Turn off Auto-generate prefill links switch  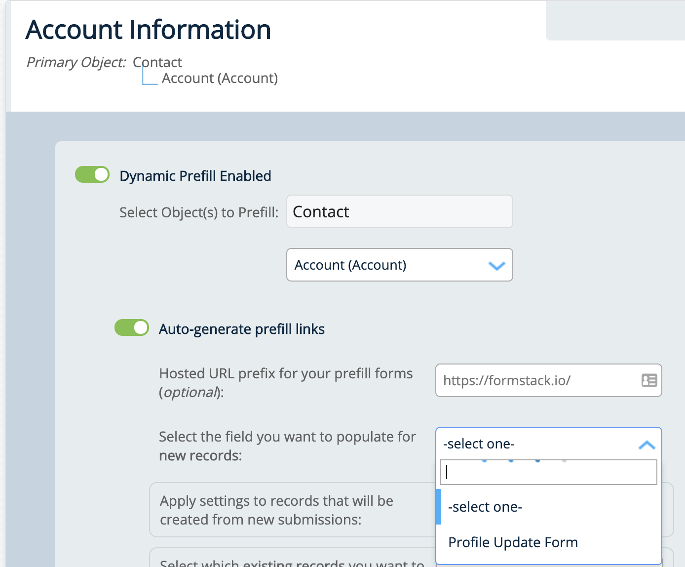(132, 327)
